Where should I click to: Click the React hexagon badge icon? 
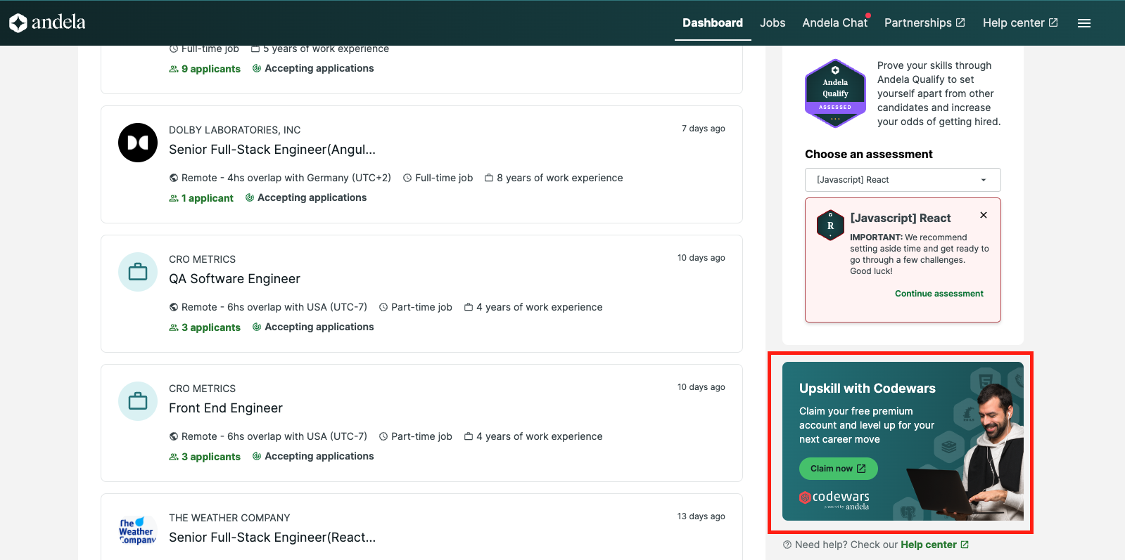click(x=830, y=226)
